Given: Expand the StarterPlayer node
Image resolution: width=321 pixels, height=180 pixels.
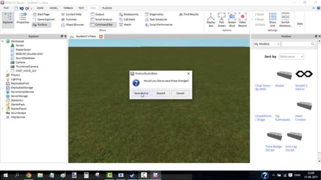Looking at the screenshot, I should pos(3,109).
